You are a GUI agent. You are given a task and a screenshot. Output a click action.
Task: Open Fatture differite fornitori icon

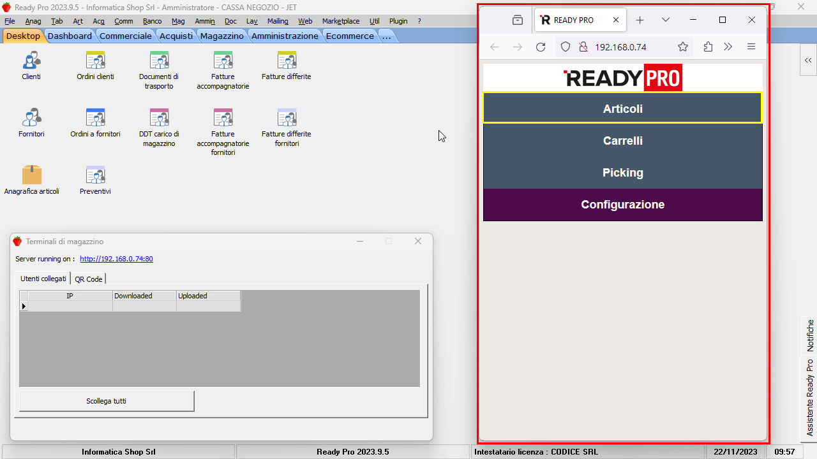point(287,118)
